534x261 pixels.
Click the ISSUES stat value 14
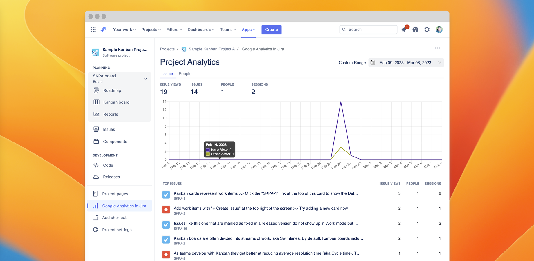tap(194, 92)
